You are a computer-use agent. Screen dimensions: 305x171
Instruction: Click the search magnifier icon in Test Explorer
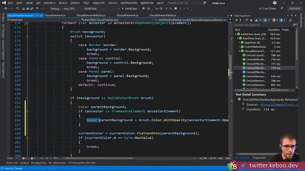pos(295,25)
